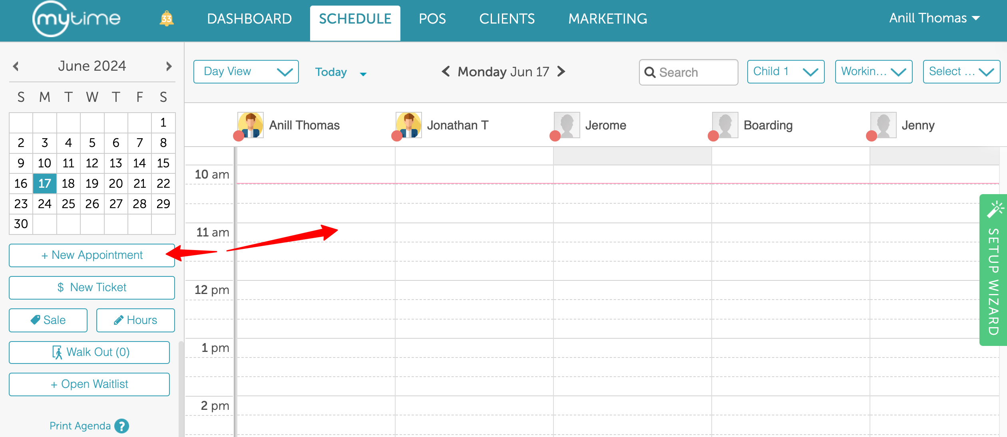1007x437 pixels.
Task: Go to previous month in mini calendar
Action: pyautogui.click(x=16, y=66)
